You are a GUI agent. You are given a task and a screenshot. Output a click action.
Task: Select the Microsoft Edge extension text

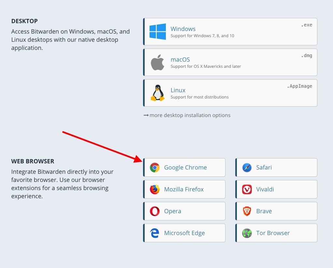tap(184, 233)
